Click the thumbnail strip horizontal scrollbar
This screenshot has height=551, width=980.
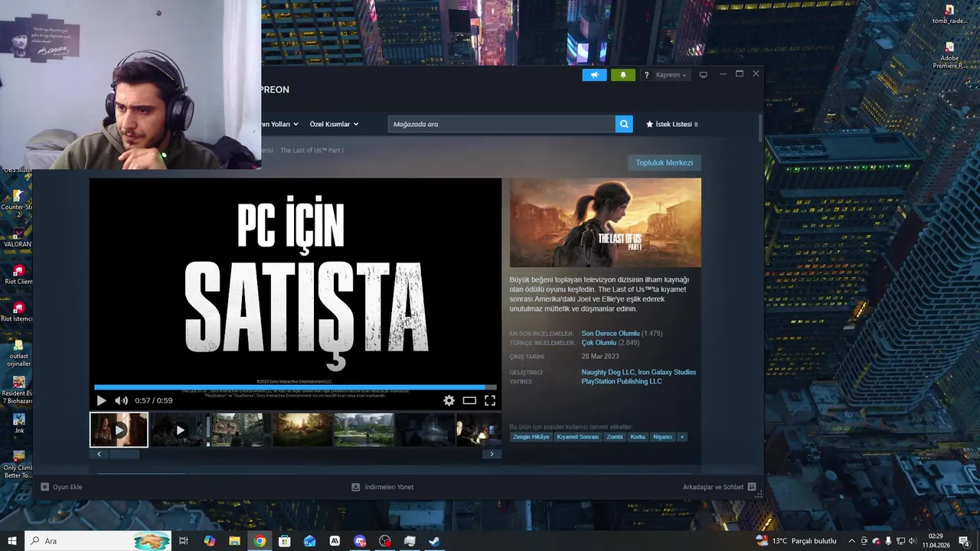(x=124, y=454)
